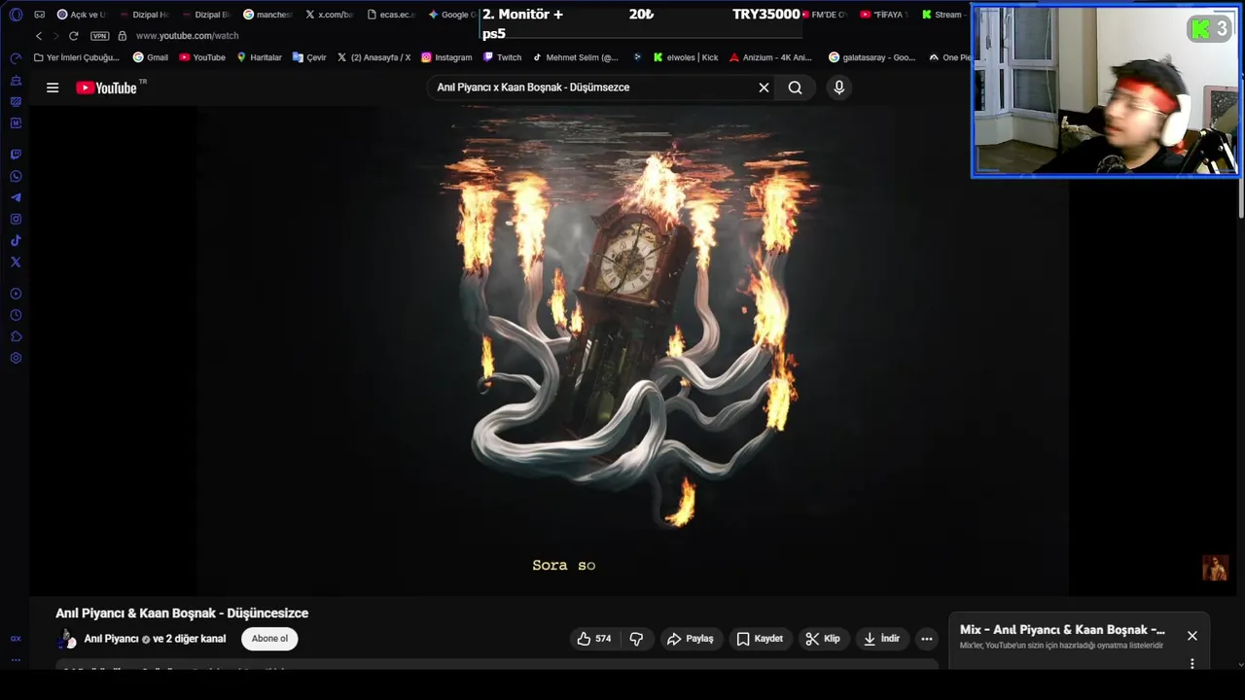1245x700 pixels.
Task: Open Extensions cube icon in sidebar
Action: tap(16, 336)
